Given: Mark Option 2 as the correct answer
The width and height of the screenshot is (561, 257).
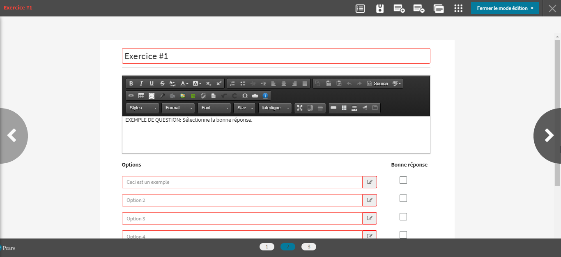Looking at the screenshot, I should tap(403, 198).
